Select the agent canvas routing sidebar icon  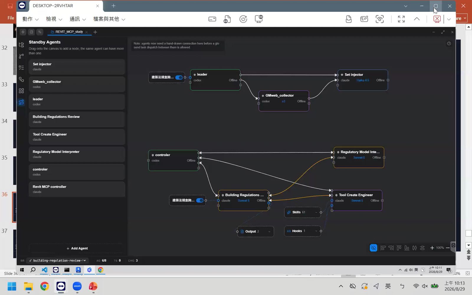(21, 102)
